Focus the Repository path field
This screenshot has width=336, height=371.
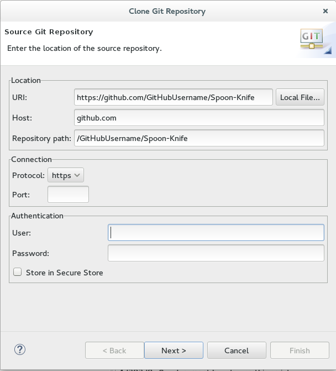tap(199, 138)
